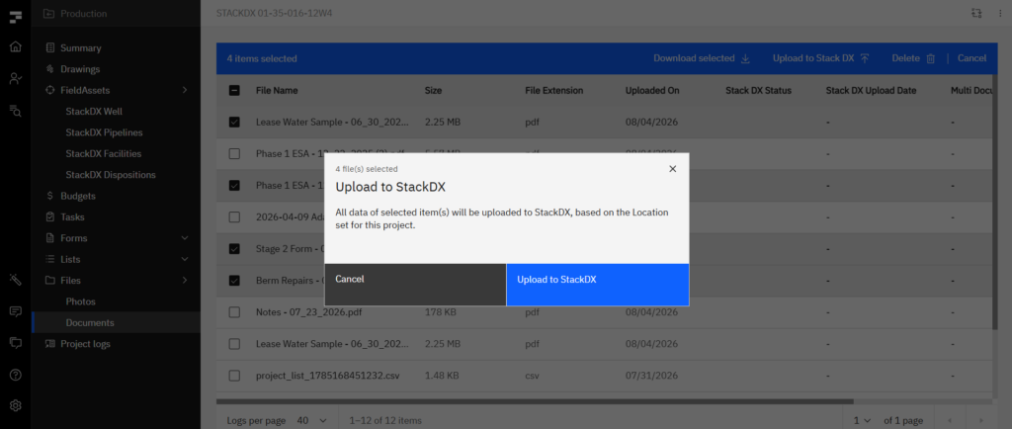Close the Upload to StackDX dialog
The height and width of the screenshot is (429, 1012).
pyautogui.click(x=672, y=169)
